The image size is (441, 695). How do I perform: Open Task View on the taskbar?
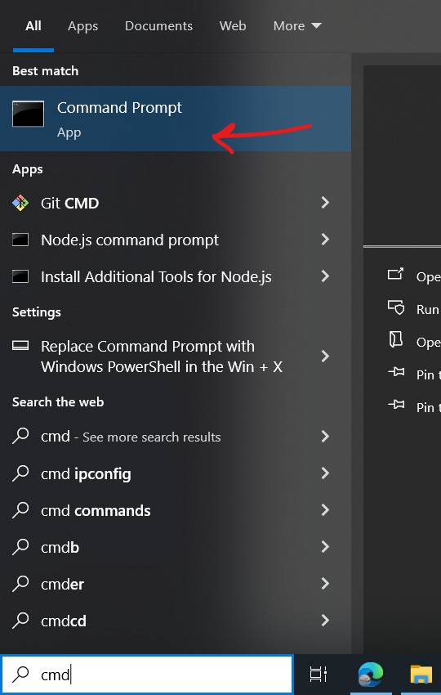(318, 675)
